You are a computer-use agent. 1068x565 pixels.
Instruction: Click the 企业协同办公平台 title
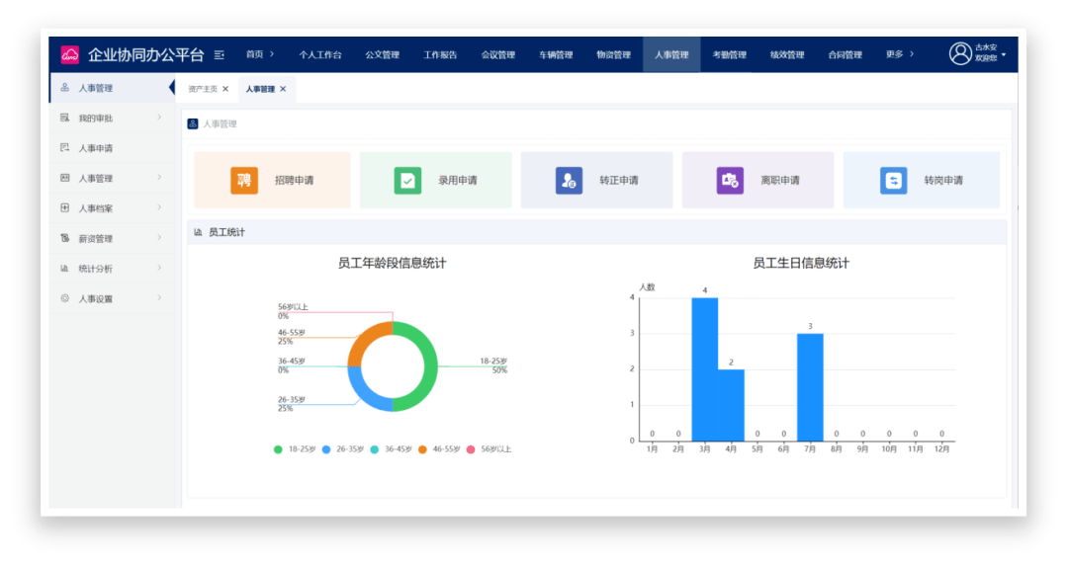(x=145, y=55)
